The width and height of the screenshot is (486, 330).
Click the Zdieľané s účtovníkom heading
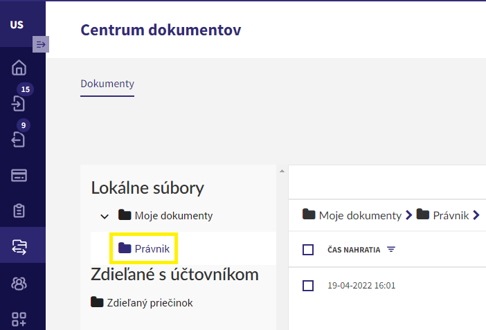tap(175, 275)
